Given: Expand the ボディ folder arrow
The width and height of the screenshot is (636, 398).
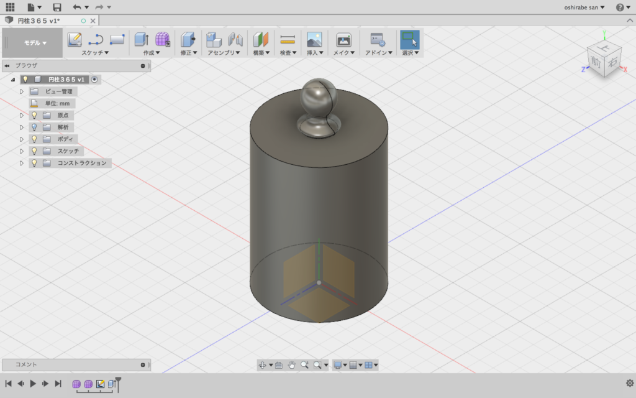Looking at the screenshot, I should pos(22,139).
